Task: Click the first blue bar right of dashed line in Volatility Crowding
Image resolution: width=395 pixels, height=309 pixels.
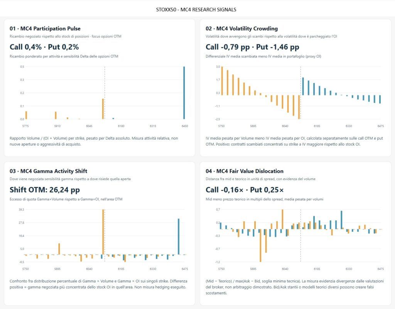Action: point(303,86)
